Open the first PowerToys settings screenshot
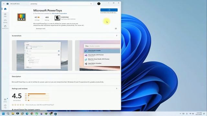The height and width of the screenshot is (116, 207). coord(42,55)
